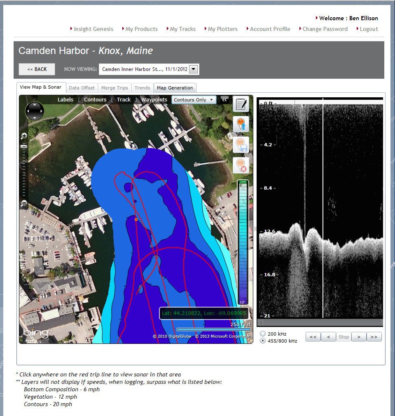Image resolution: width=395 pixels, height=416 pixels.
Task: Click the 0 ft sonar depth label
Action: [268, 103]
